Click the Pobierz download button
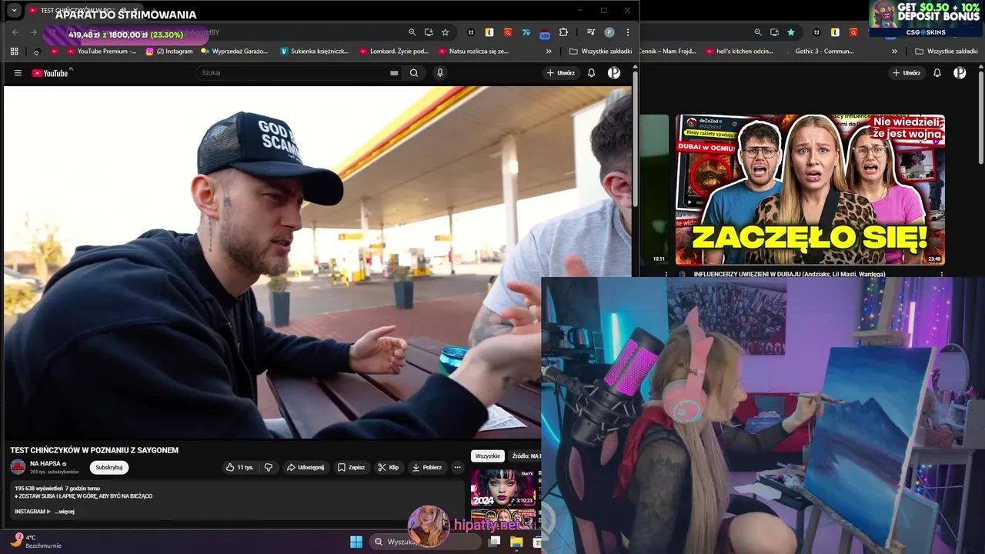Viewport: 985px width, 554px height. click(x=426, y=467)
